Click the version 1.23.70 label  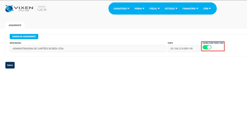[x=42, y=10]
